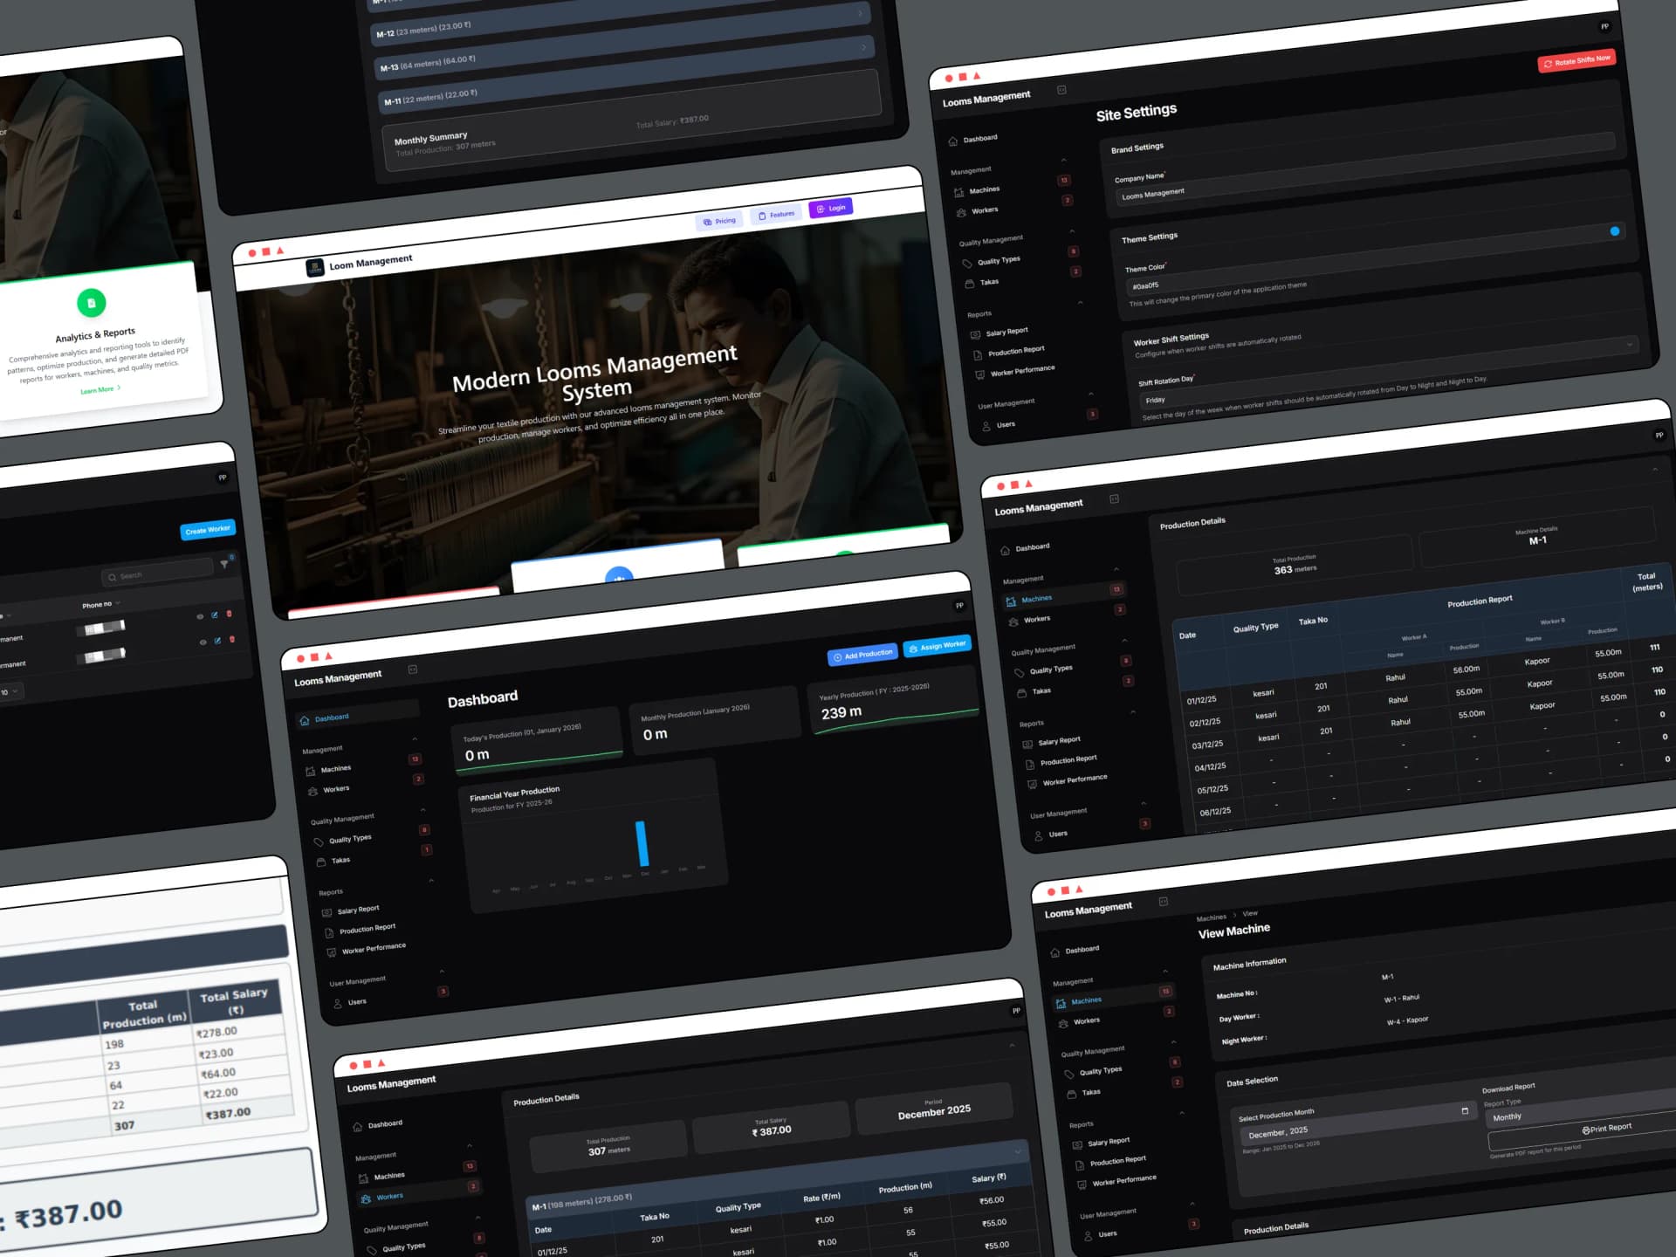This screenshot has height=1257, width=1676.
Task: Click Loom Management logo on landing page
Action: click(x=315, y=268)
